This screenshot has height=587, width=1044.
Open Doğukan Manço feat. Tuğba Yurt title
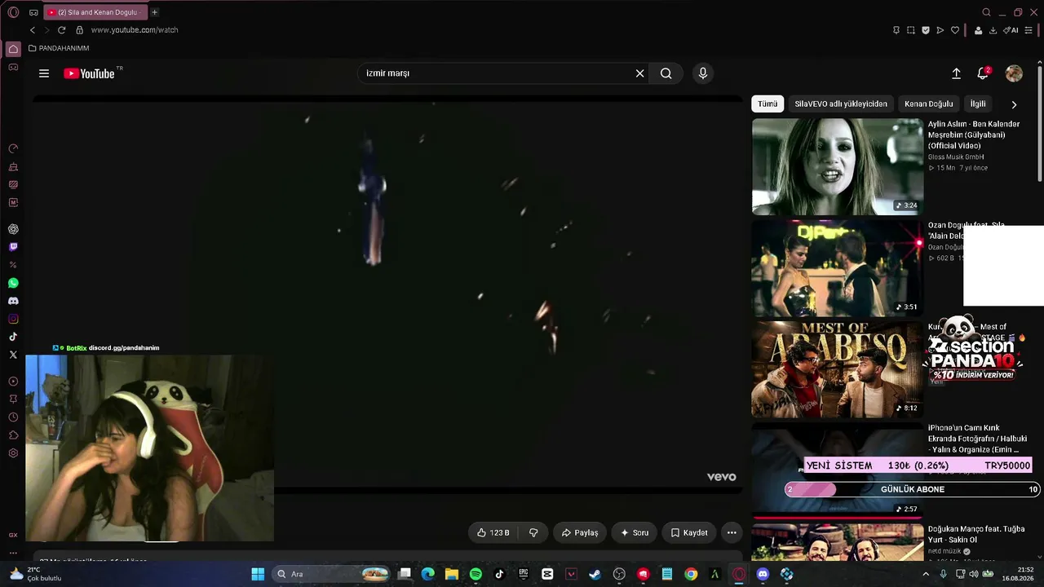click(x=976, y=534)
